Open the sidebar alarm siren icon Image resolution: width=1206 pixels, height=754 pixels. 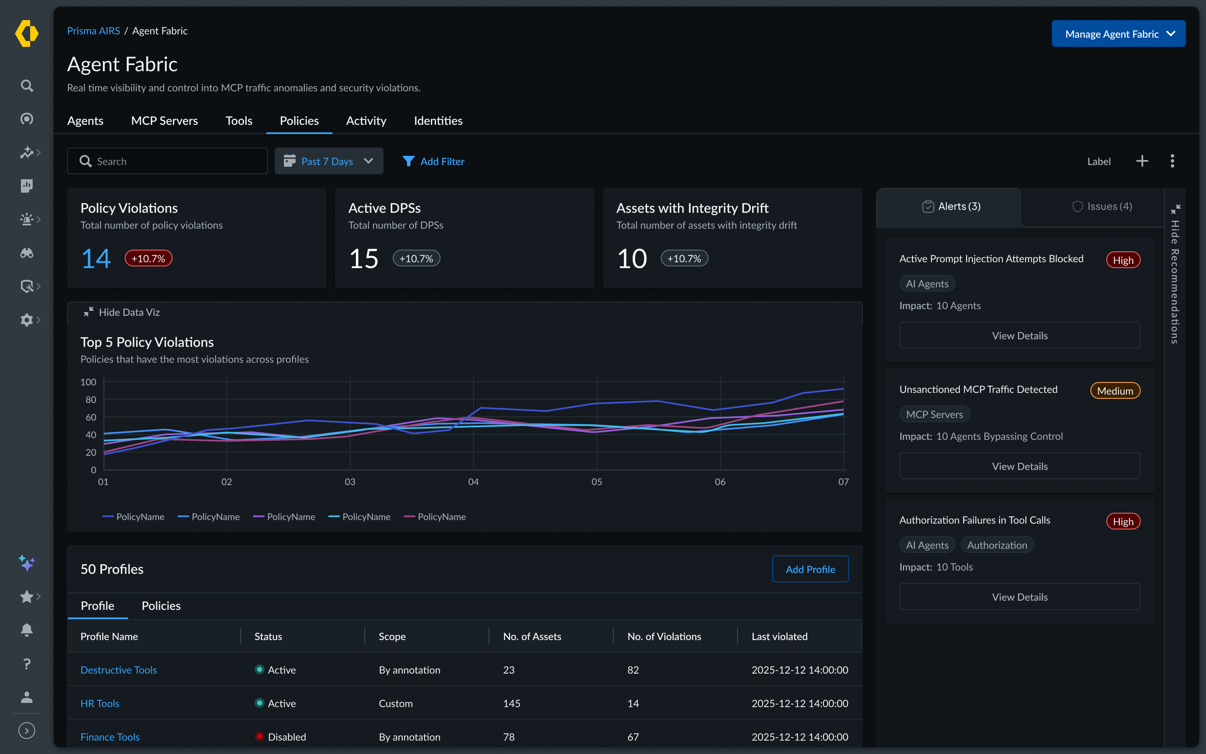26,219
